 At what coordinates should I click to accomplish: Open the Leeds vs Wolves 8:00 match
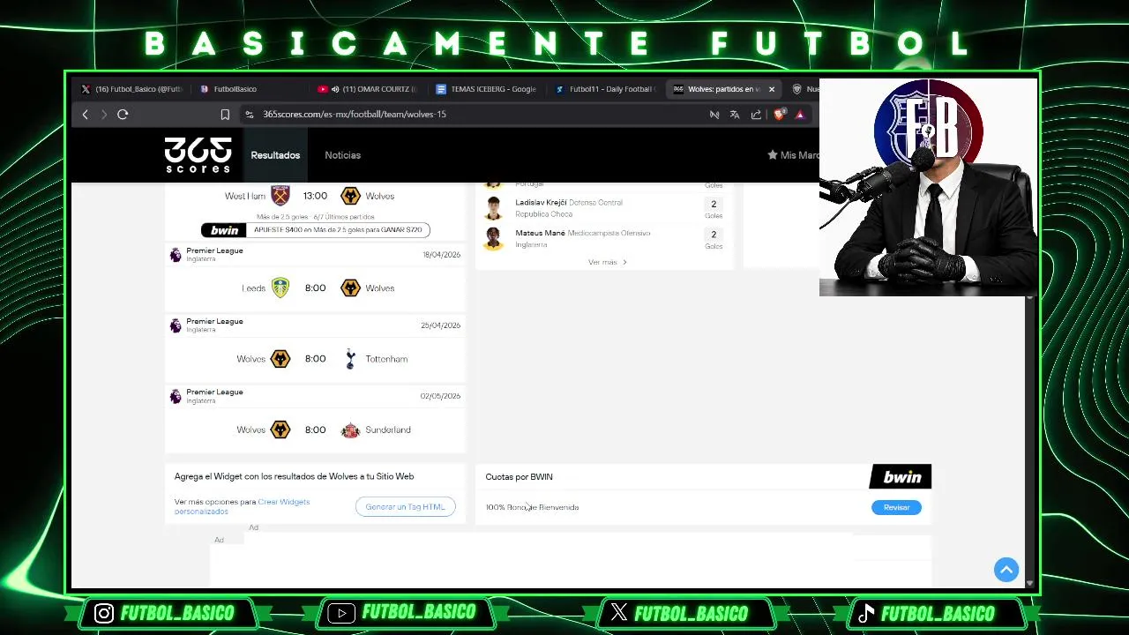point(315,288)
